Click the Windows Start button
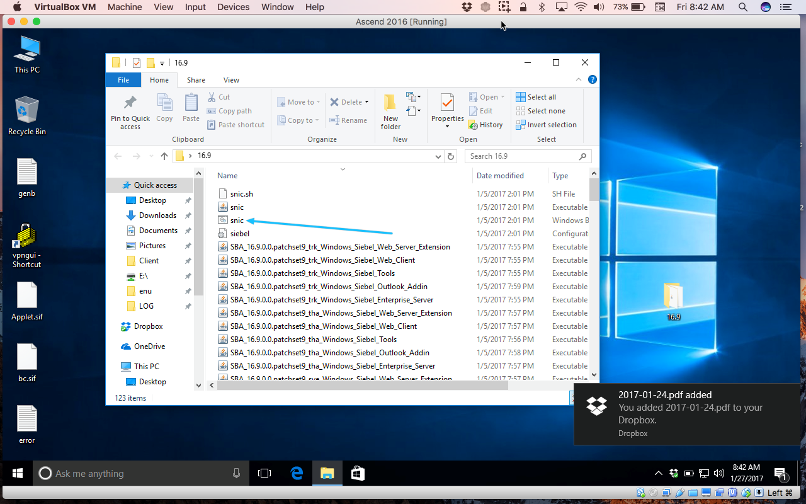This screenshot has height=504, width=806. click(x=17, y=473)
